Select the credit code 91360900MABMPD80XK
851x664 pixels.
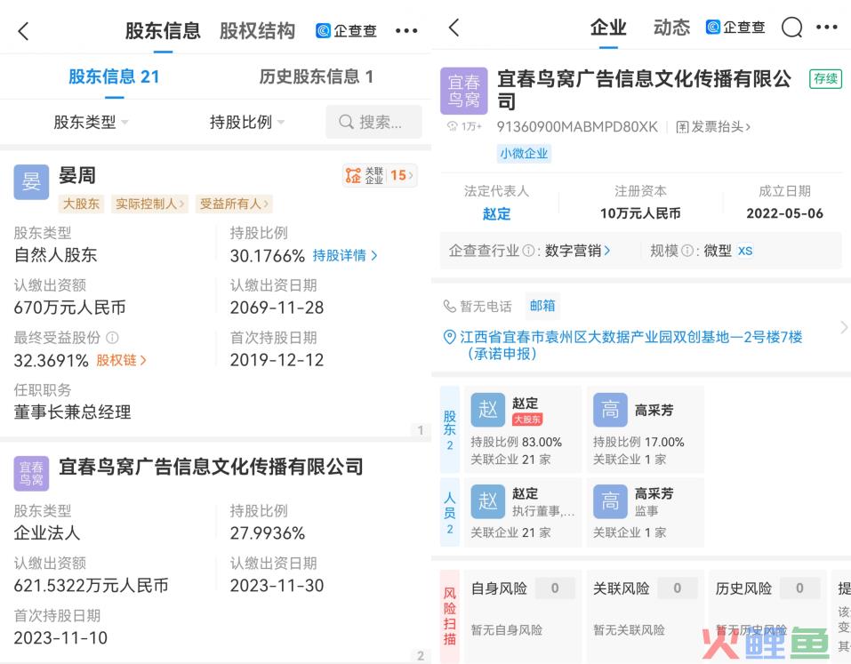577,126
